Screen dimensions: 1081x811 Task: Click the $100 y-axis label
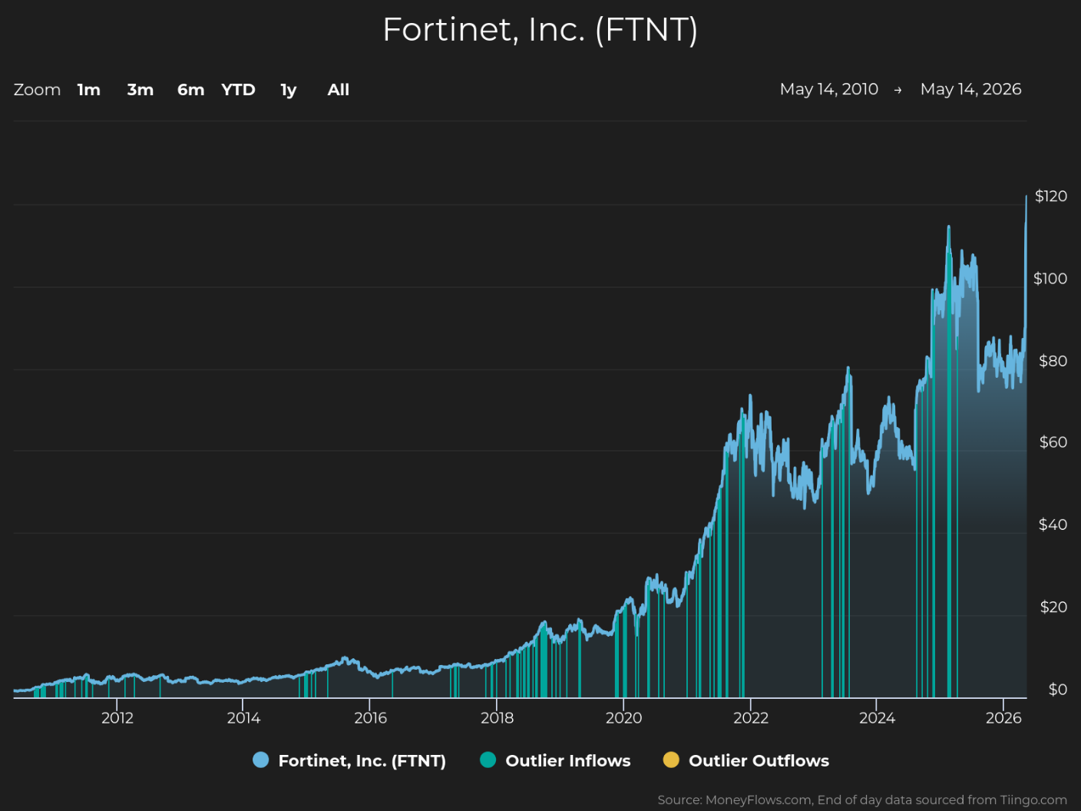(x=1050, y=279)
